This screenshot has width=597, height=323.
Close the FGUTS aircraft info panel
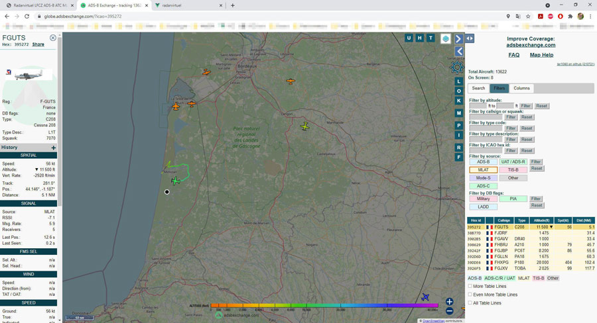[53, 38]
